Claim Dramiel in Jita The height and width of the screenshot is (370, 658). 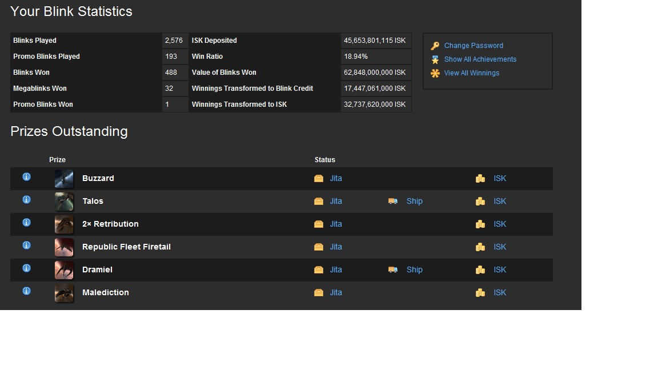click(x=336, y=270)
